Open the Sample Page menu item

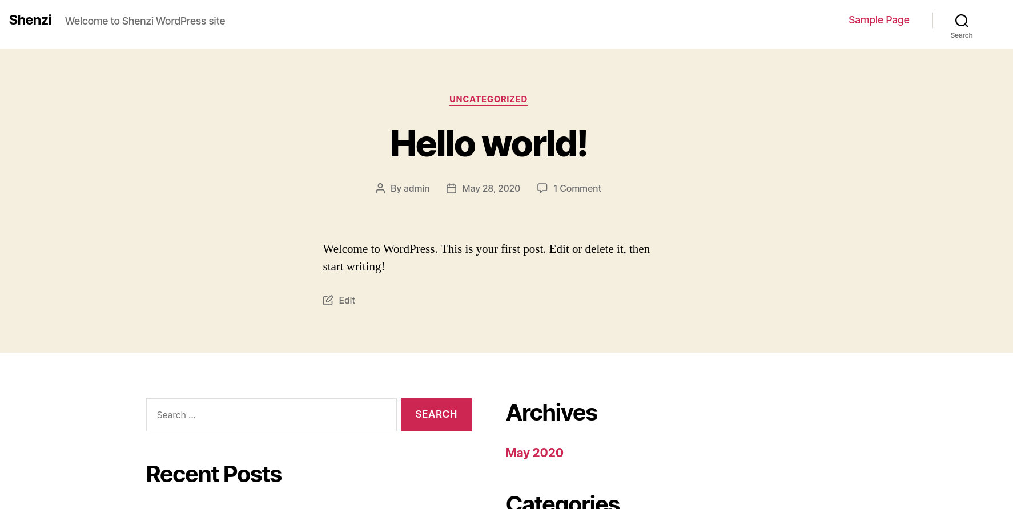coord(879,20)
